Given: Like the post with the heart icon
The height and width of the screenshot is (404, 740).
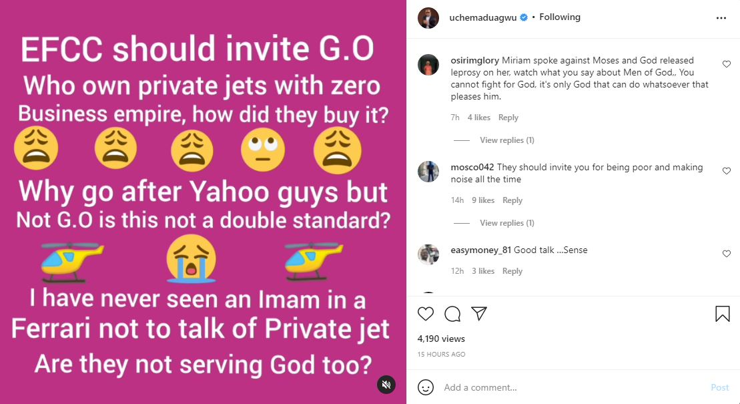Looking at the screenshot, I should 426,314.
